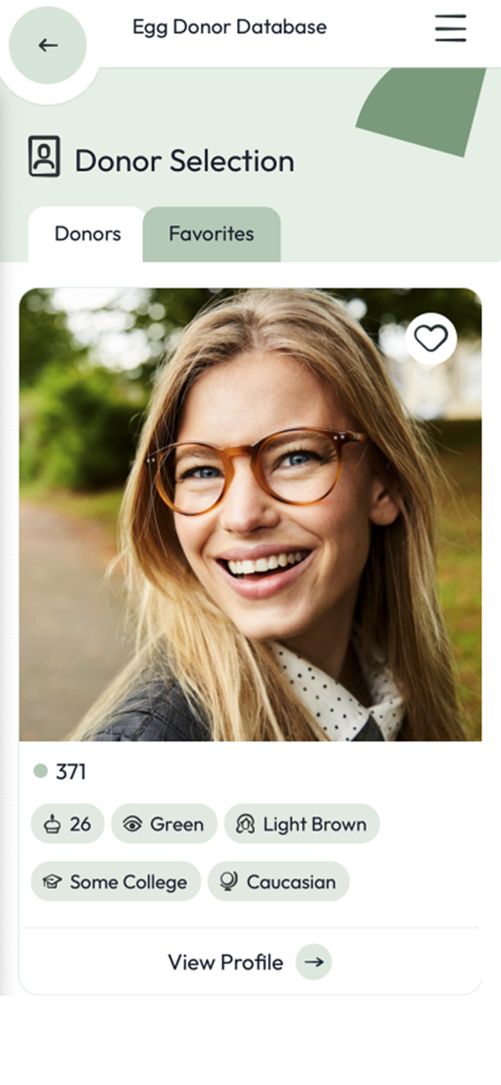Click the green status dot beside 371
The height and width of the screenshot is (1085, 501).
click(x=40, y=771)
